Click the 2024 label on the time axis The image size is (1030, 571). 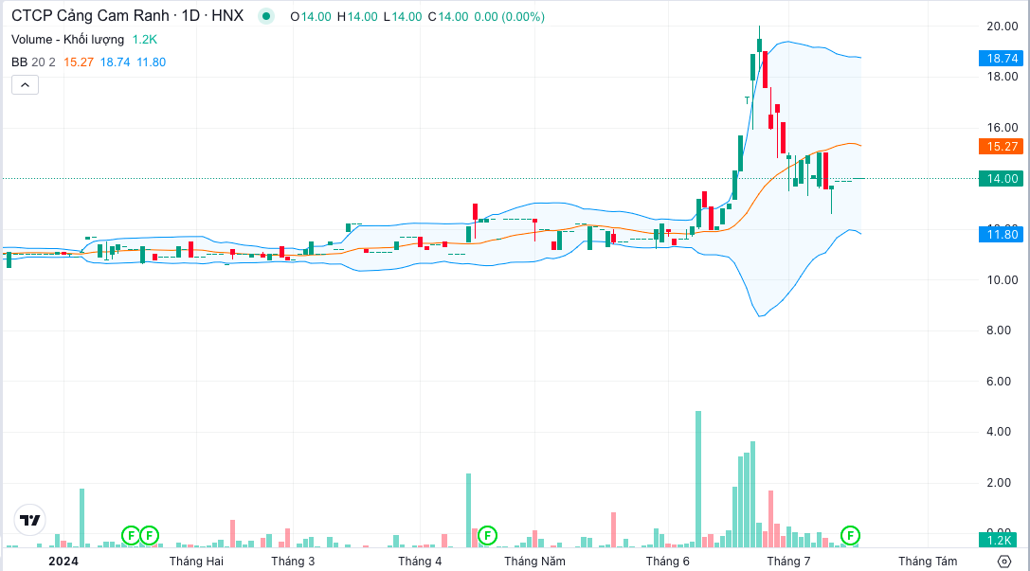[x=63, y=562]
